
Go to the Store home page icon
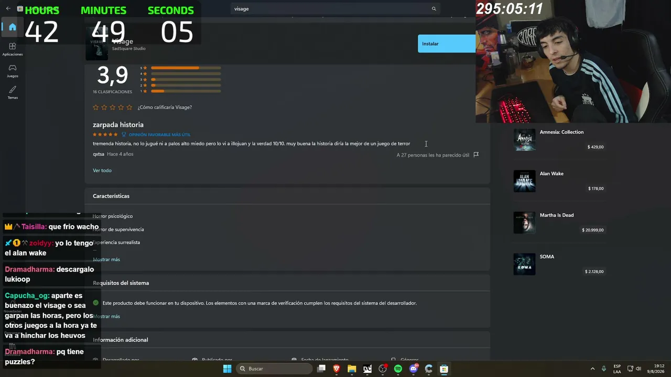[x=13, y=27]
